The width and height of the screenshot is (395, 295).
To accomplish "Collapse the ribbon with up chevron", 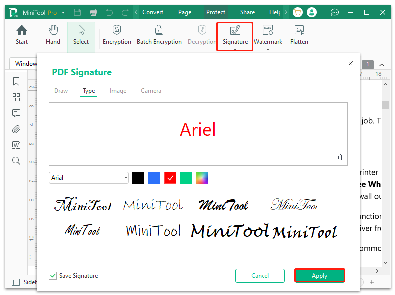I will pyautogui.click(x=382, y=65).
